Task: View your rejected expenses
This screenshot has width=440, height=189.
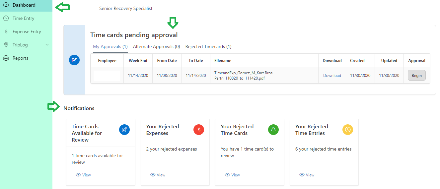Action: (158, 175)
